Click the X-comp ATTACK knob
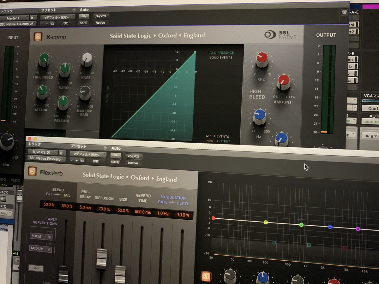Screen dimensions: 379x284 [x=42, y=92]
